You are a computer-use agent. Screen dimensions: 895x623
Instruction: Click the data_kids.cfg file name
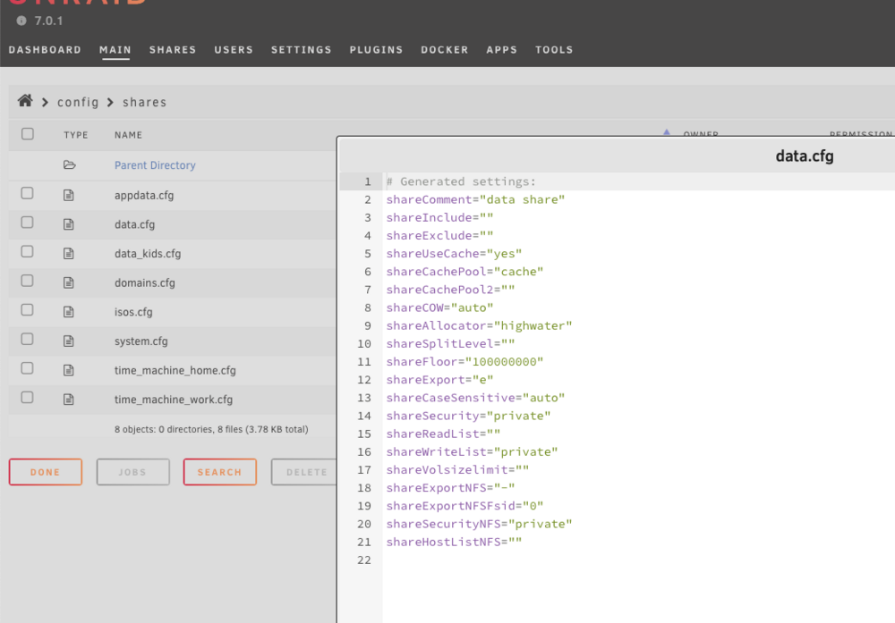point(148,253)
